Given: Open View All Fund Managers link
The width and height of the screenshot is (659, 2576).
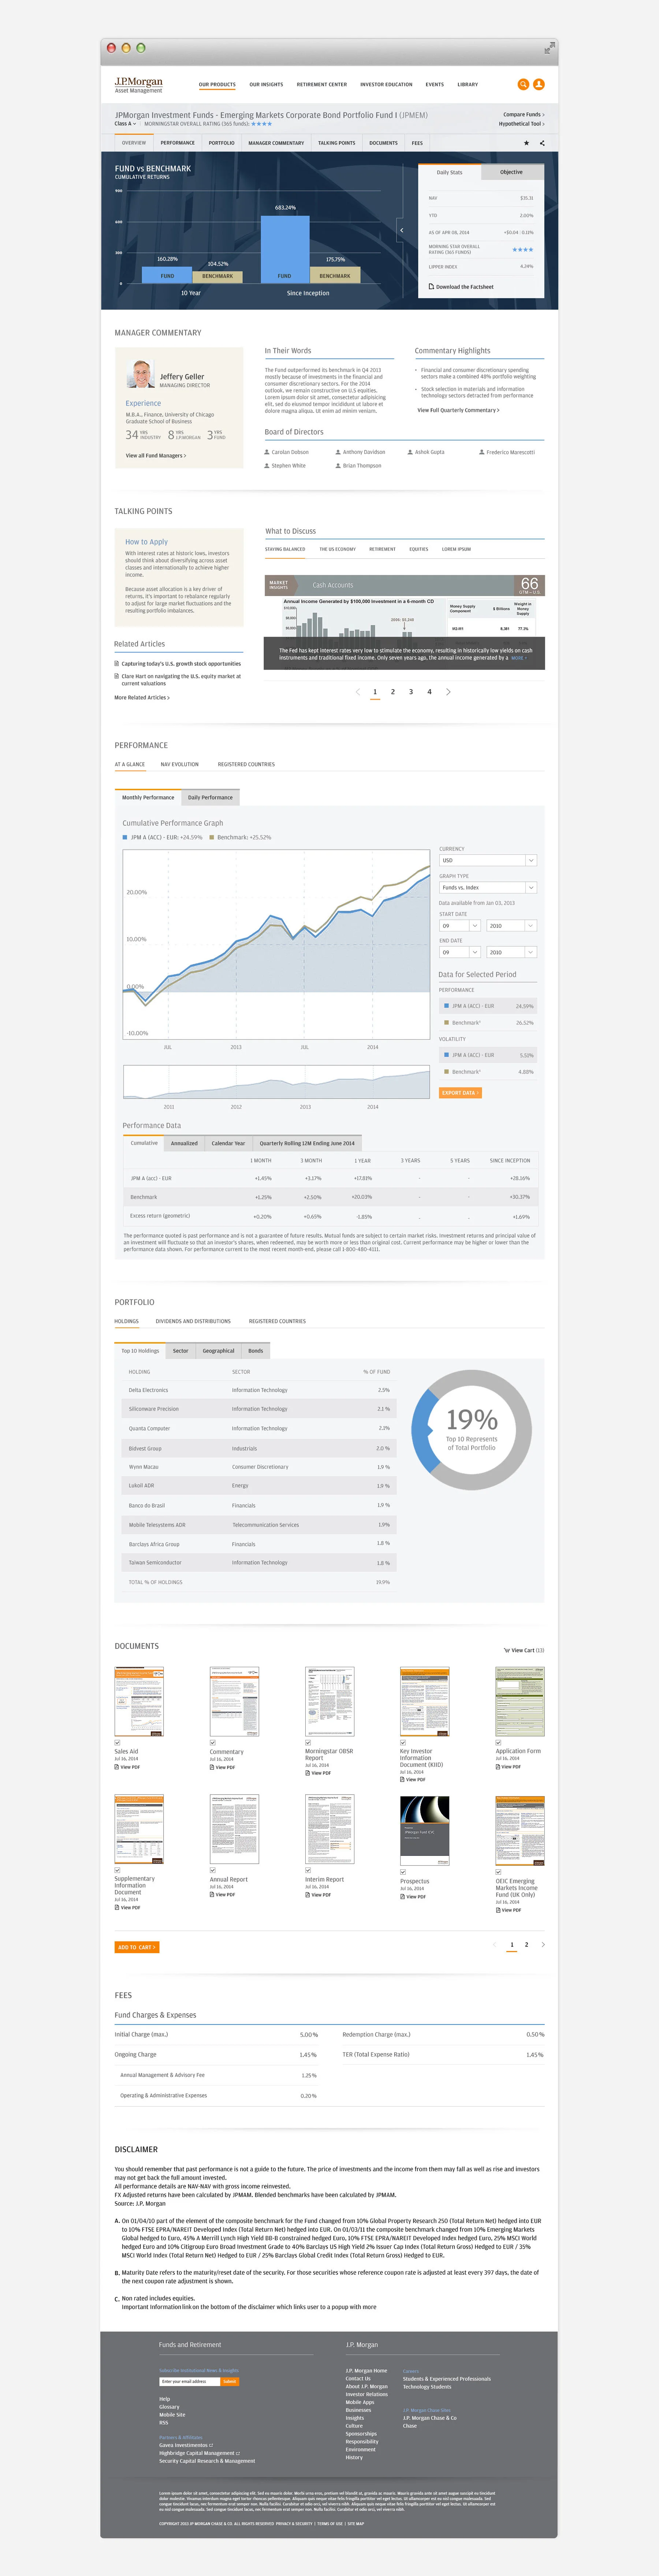Looking at the screenshot, I should point(156,455).
